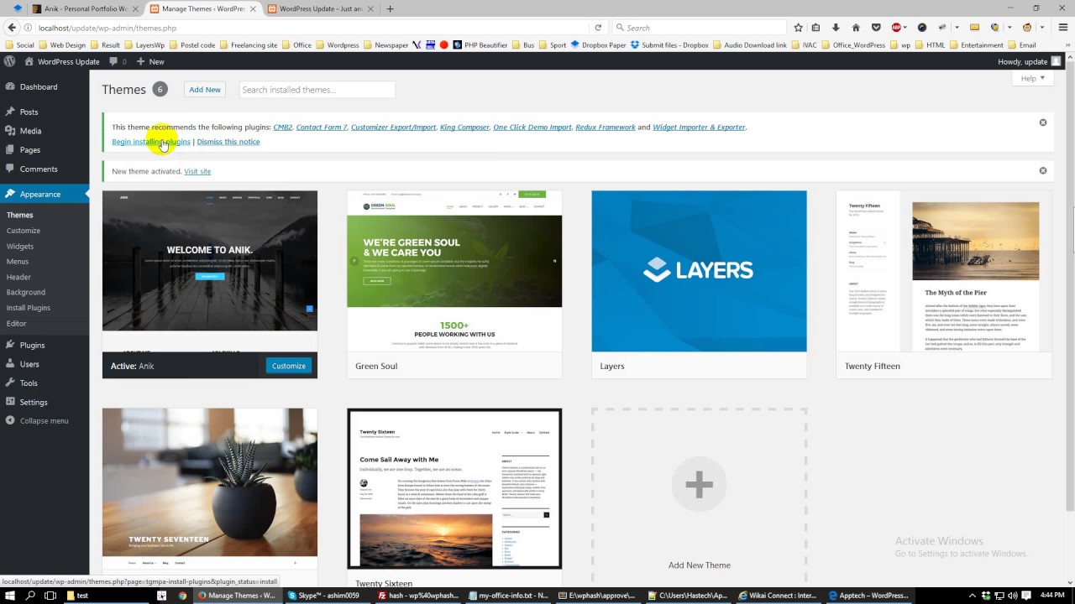
Task: Open theme Editor submenu item
Action: pos(17,323)
